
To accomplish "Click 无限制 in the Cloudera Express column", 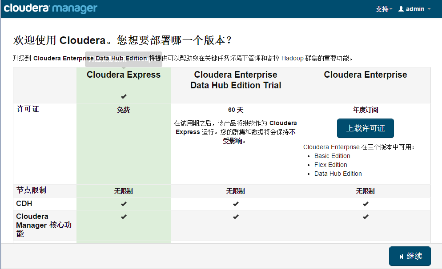I will 124,191.
